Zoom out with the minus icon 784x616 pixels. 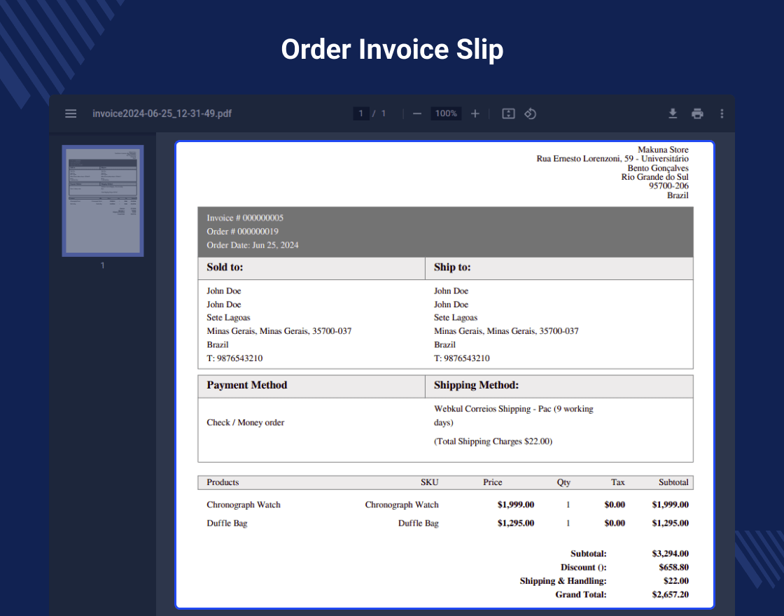417,113
